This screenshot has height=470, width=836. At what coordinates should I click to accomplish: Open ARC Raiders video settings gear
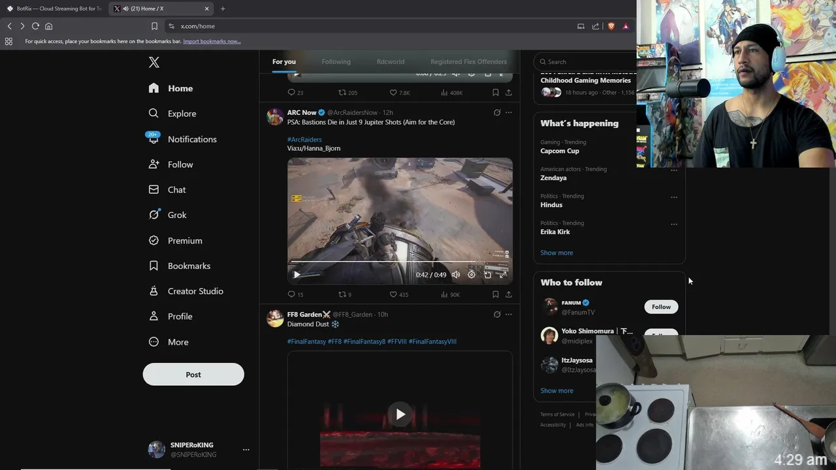click(472, 275)
